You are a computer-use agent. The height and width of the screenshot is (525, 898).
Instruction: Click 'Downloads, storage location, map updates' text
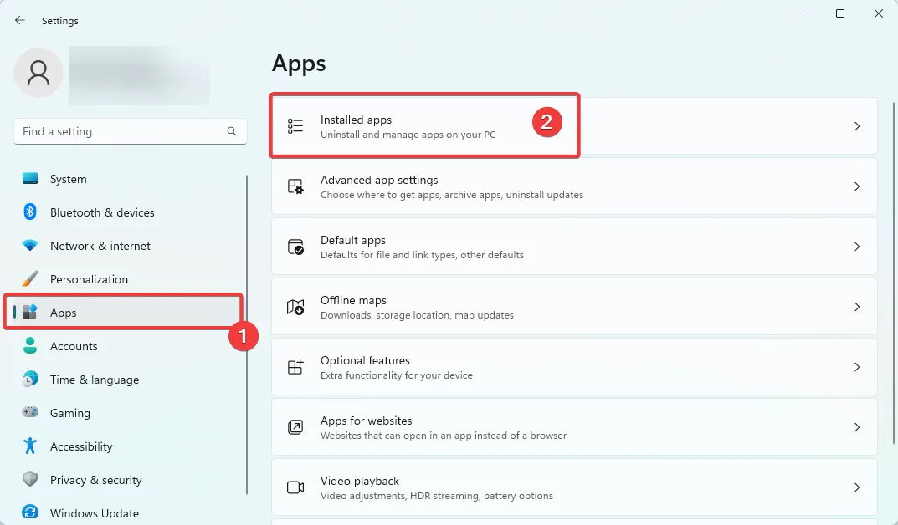click(x=417, y=315)
